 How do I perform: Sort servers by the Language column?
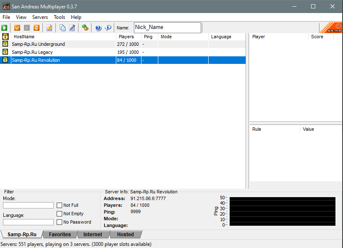click(x=227, y=37)
